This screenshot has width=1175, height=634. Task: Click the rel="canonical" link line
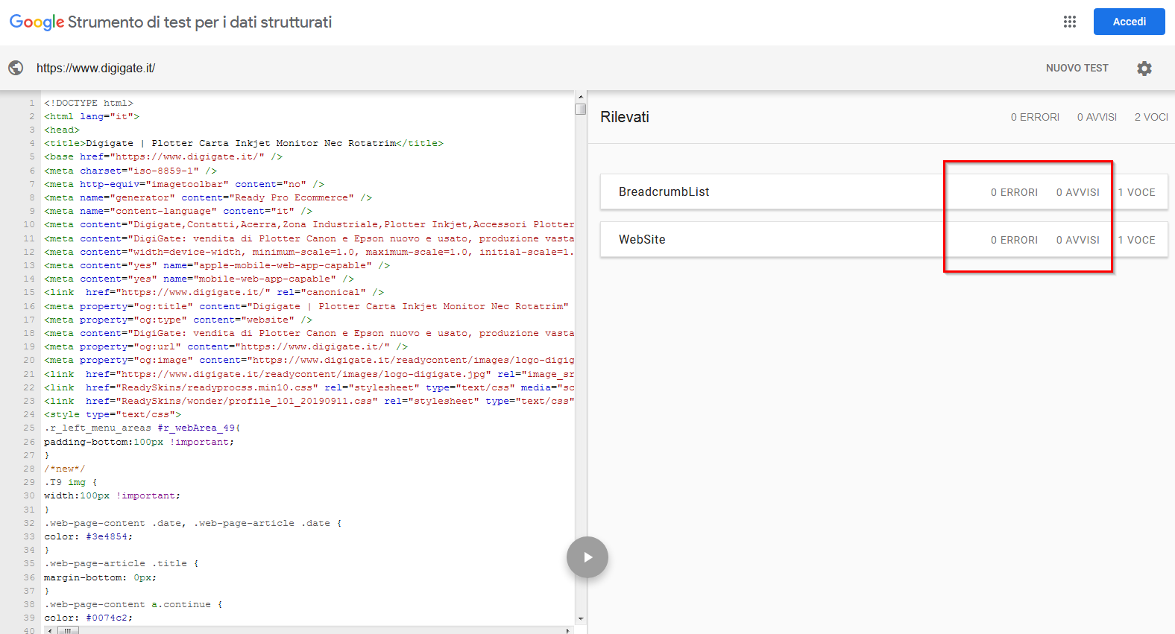tap(214, 292)
